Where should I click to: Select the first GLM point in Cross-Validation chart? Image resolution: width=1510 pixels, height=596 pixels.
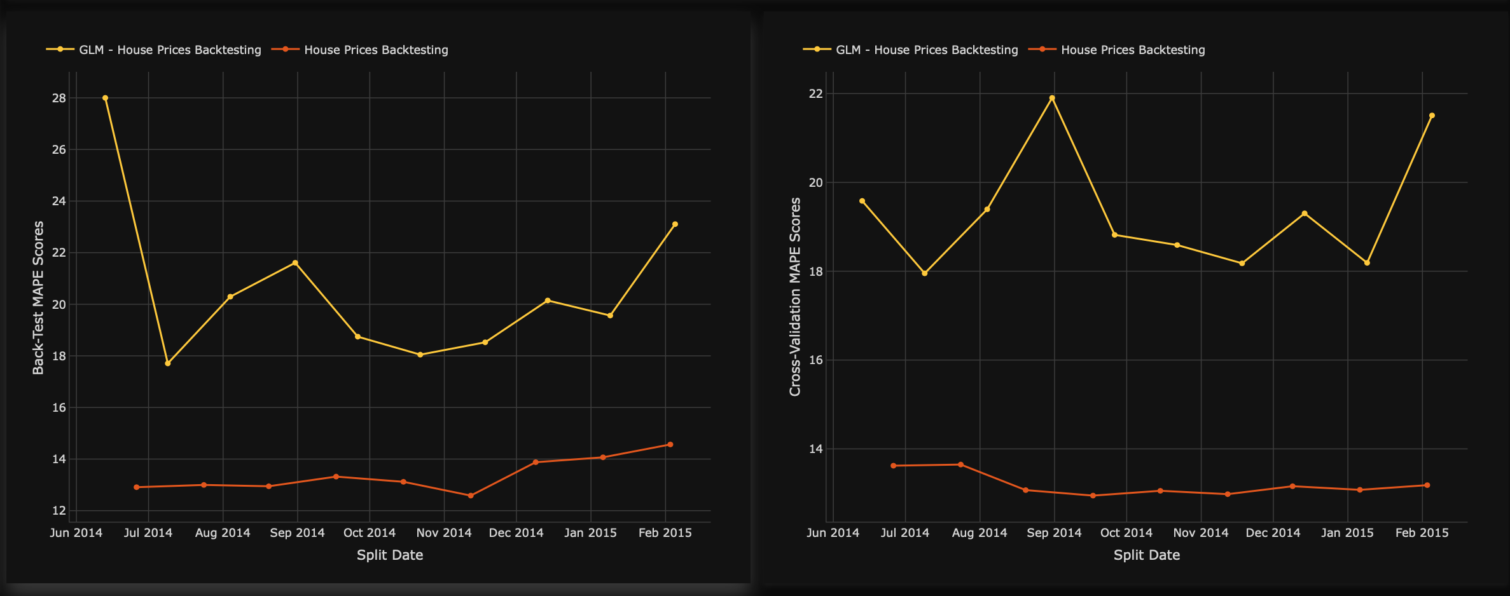click(x=862, y=201)
